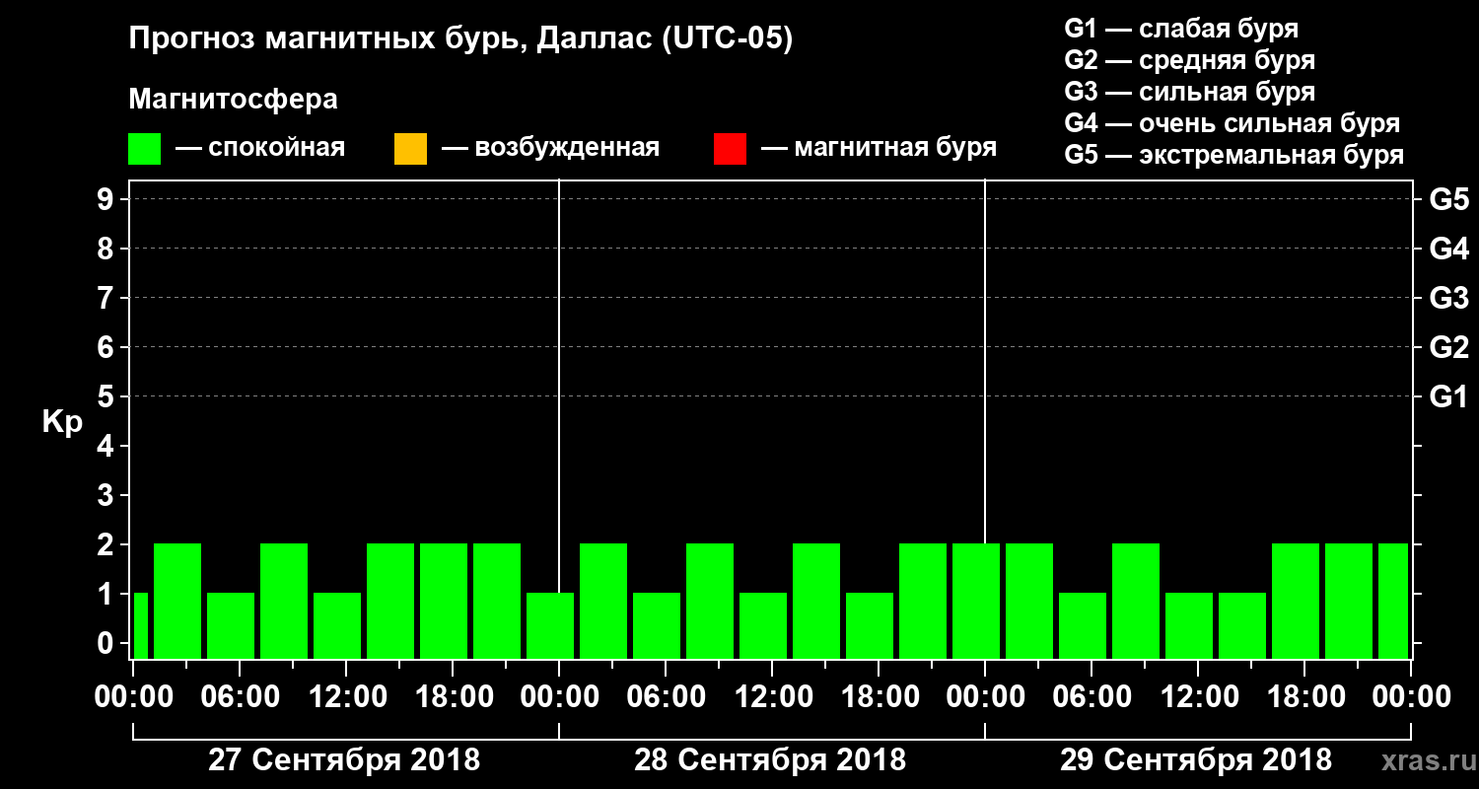Screen dimensions: 1479x789
Task: Click legend line 'G5 — экстремальная буря'
Action: 1234,155
